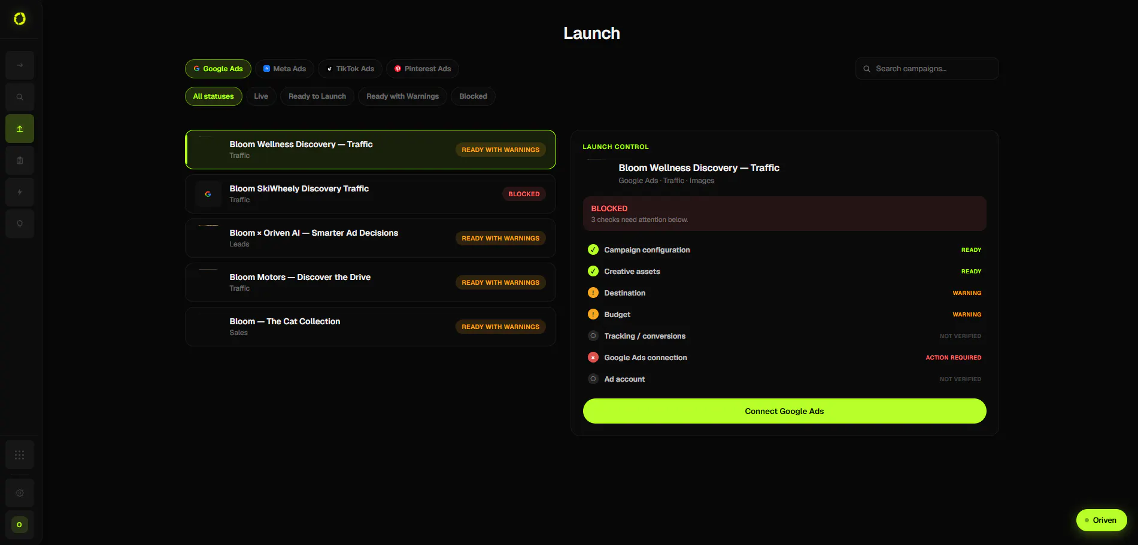Screen dimensions: 1138x545
Task: Click the Oriven logo in the sidebar
Action: (x=20, y=19)
